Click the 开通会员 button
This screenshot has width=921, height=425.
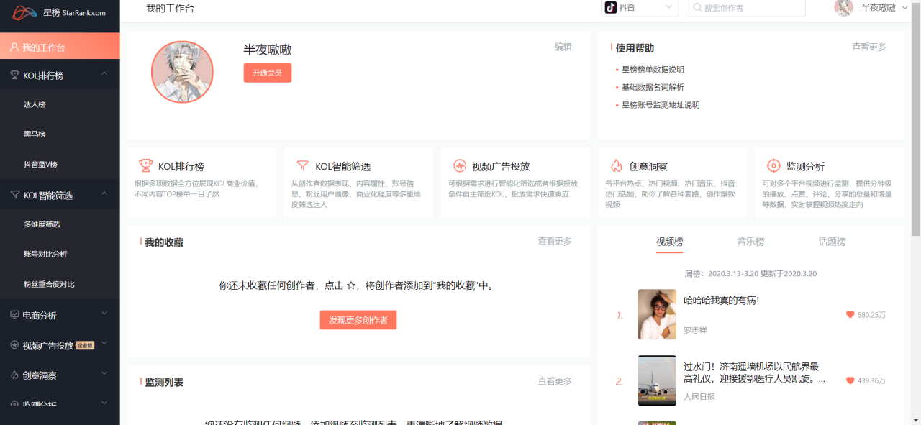[x=267, y=73]
